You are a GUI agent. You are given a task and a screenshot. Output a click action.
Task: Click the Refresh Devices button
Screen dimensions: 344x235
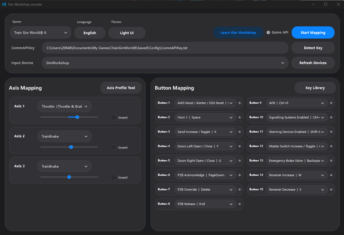(x=313, y=63)
